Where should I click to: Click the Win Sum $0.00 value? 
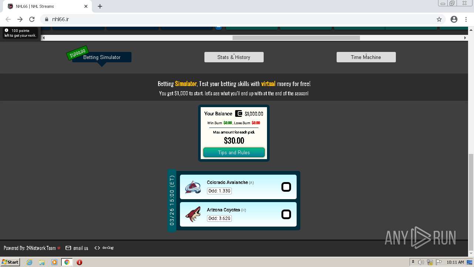coord(228,123)
